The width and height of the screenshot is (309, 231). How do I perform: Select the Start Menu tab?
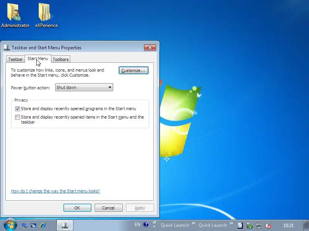[x=38, y=59]
